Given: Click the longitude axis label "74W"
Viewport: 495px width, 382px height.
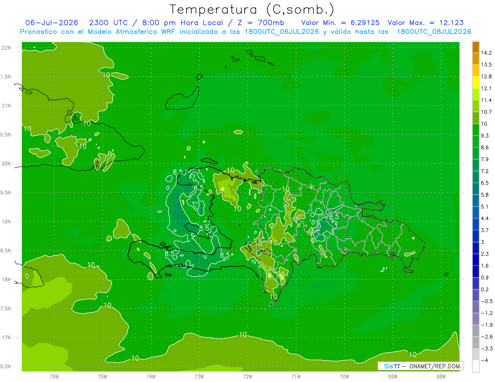Looking at the screenshot, I should click(151, 377).
